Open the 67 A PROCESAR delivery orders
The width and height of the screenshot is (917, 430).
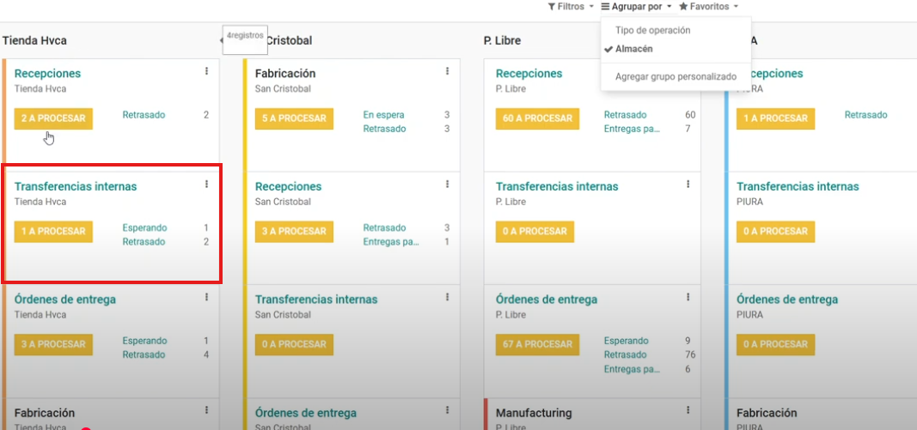click(x=537, y=344)
